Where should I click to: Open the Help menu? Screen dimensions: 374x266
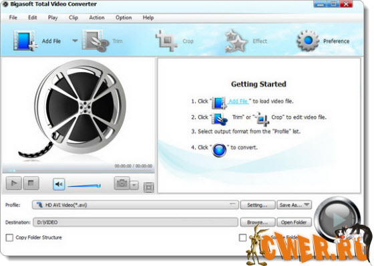(148, 17)
